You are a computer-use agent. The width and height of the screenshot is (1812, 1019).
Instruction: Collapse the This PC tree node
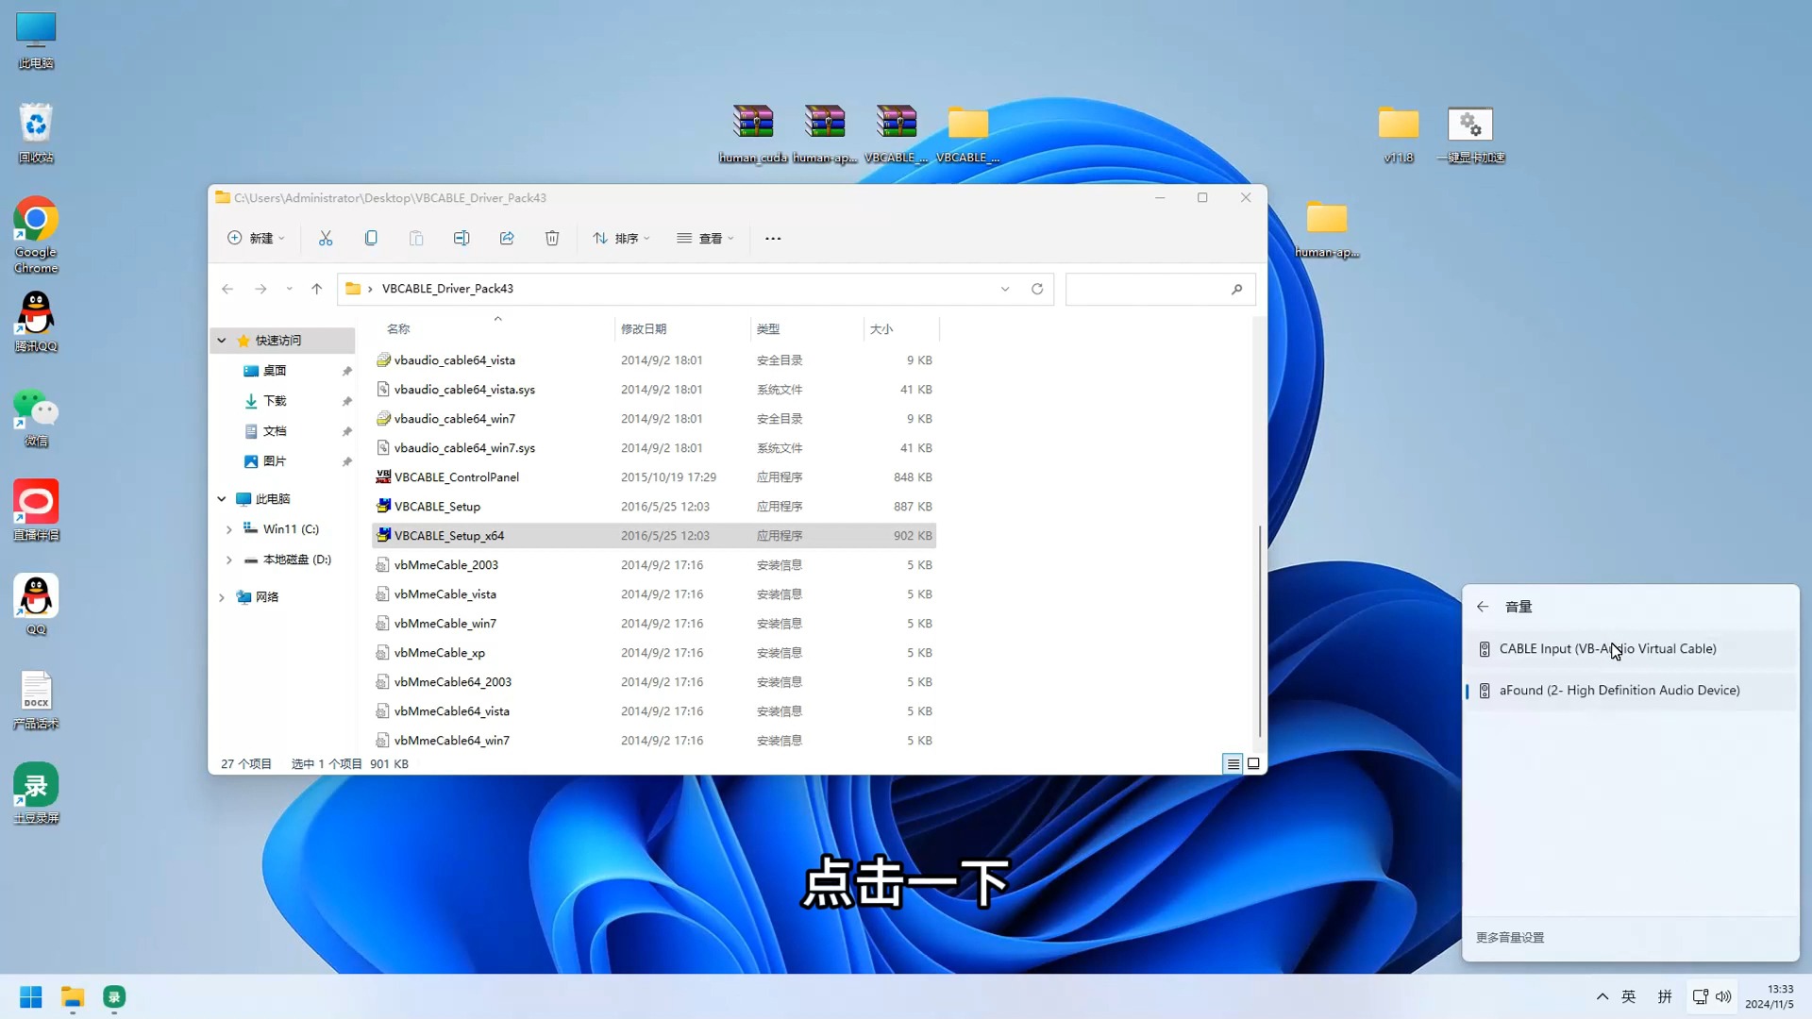point(222,499)
